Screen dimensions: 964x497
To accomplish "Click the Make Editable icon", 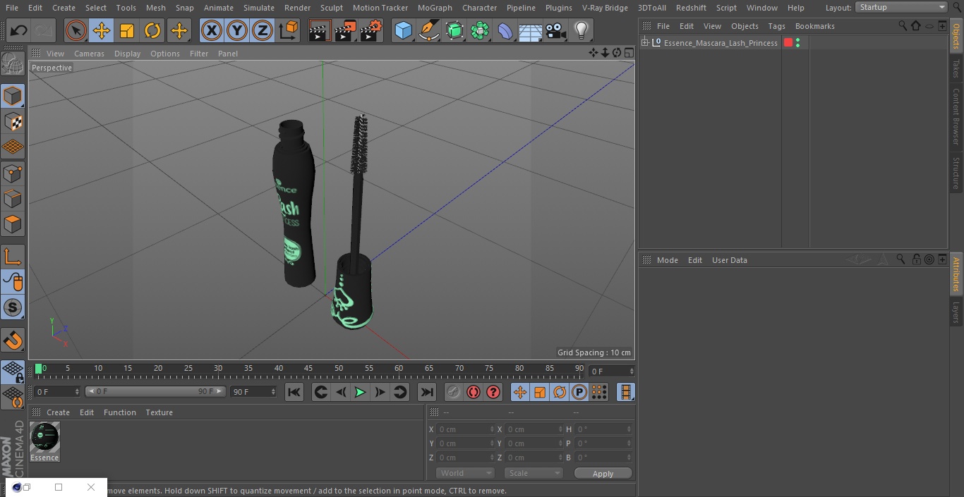I will pyautogui.click(x=13, y=64).
